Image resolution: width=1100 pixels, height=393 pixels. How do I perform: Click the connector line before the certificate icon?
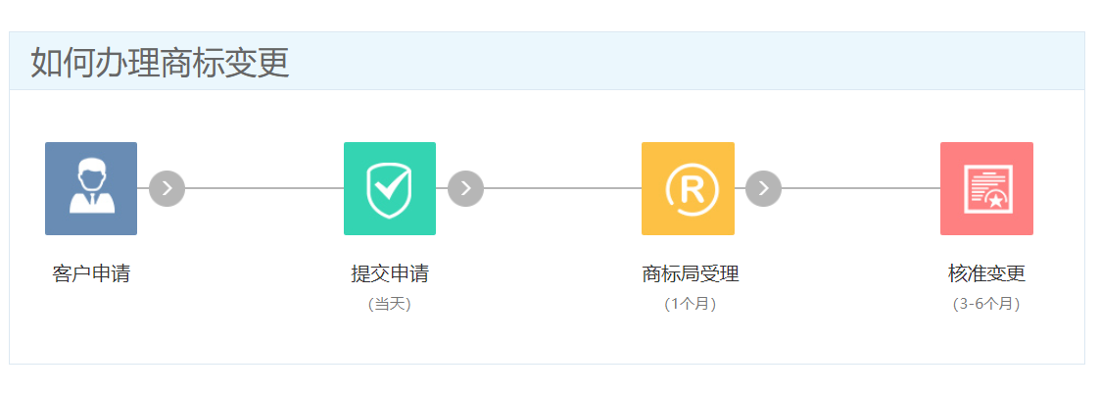tap(862, 188)
